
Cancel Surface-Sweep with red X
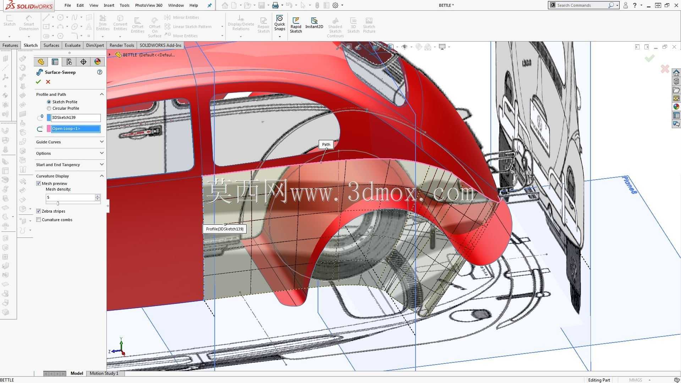[x=48, y=82]
